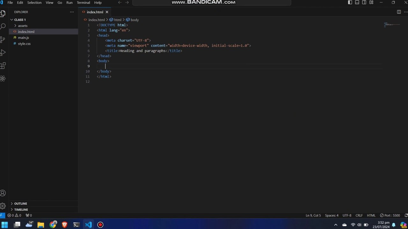Open File Explorer from the taskbar
Viewport: 408px width, 229px height.
[41, 225]
